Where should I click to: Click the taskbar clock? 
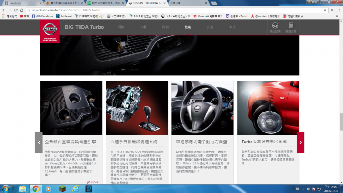pos(331,189)
